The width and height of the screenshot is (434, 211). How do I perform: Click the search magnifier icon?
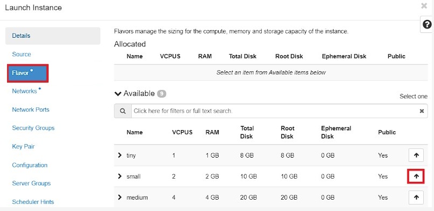(x=123, y=111)
